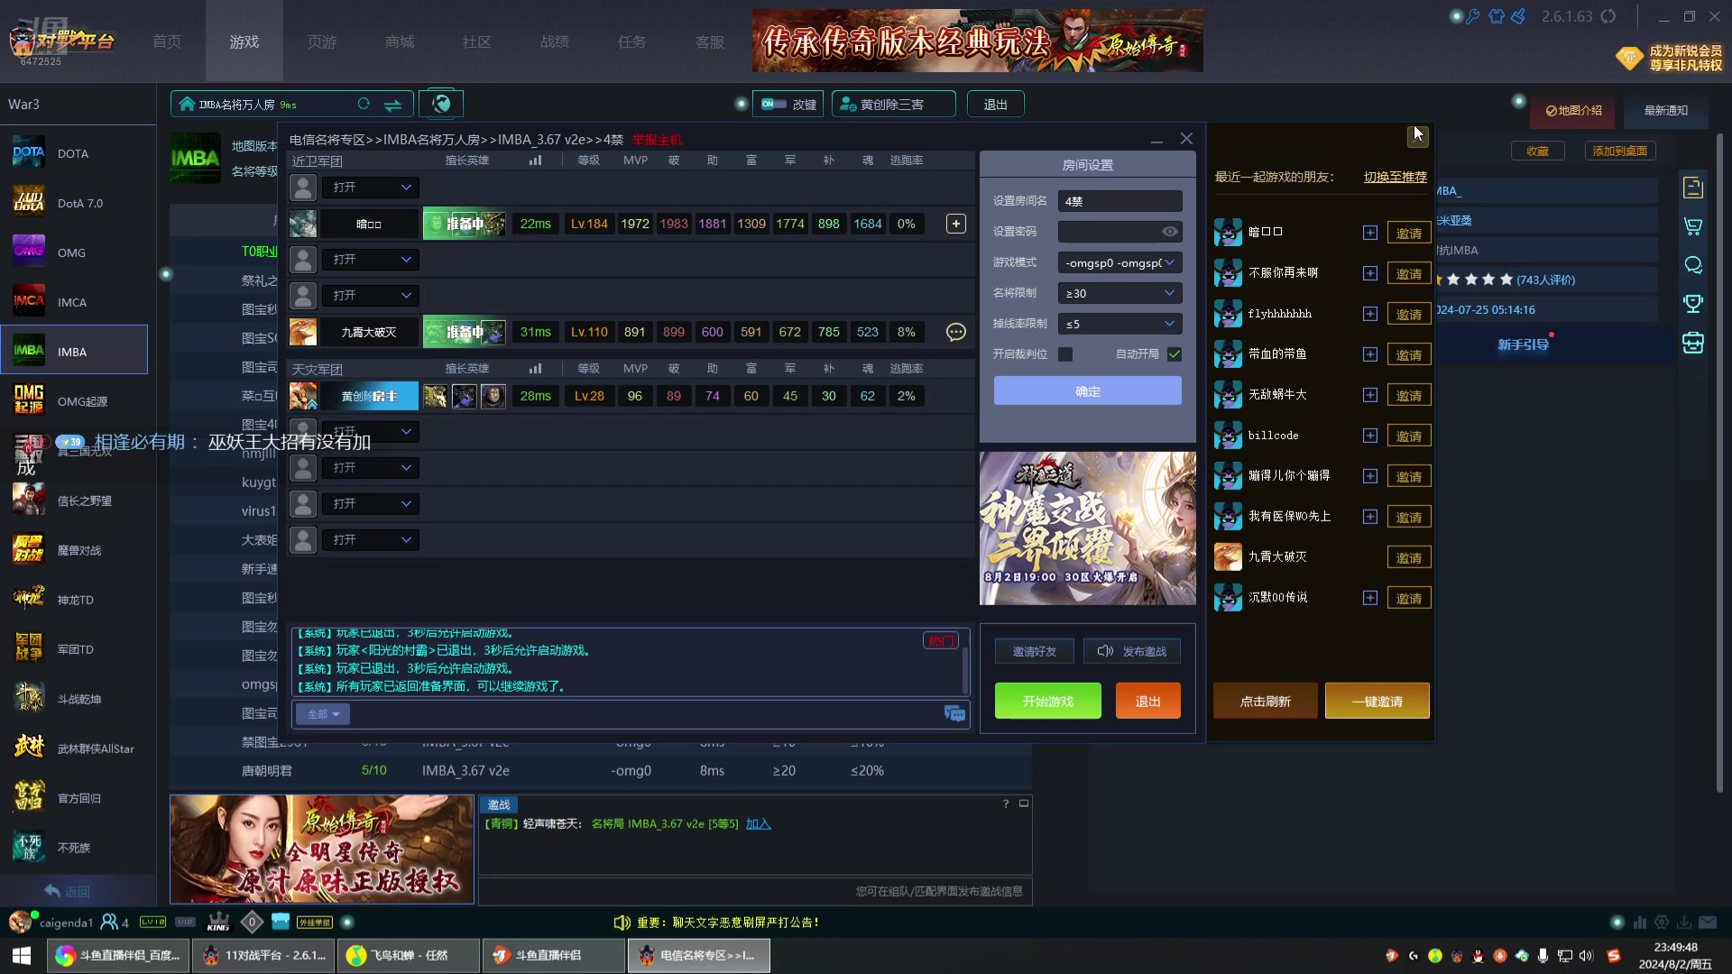Select the OMG起源 sidebar entry

click(x=74, y=401)
